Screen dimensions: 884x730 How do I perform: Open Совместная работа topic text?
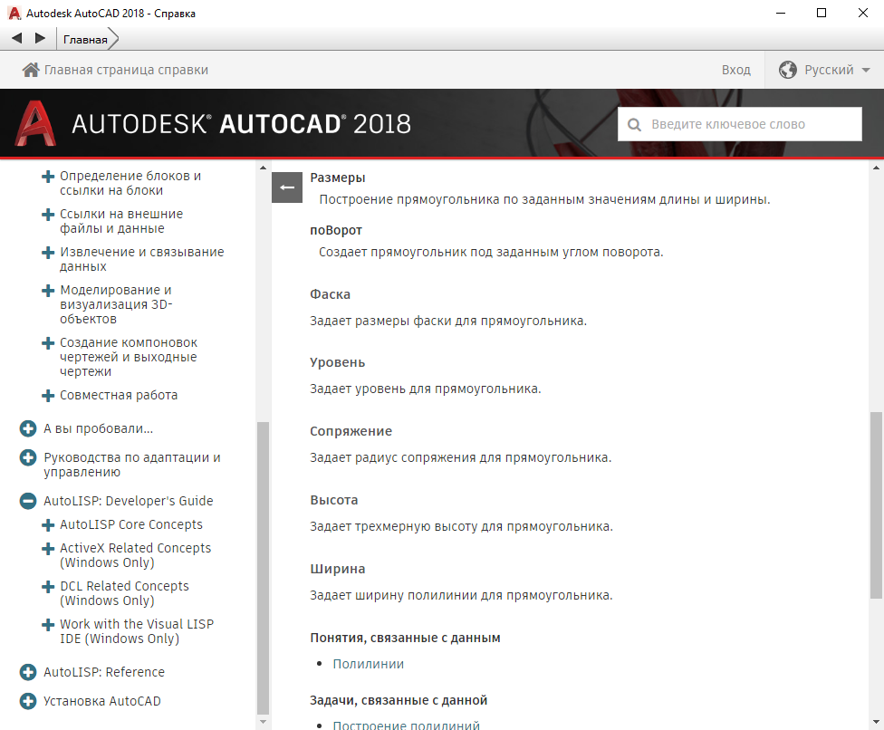[x=119, y=395]
